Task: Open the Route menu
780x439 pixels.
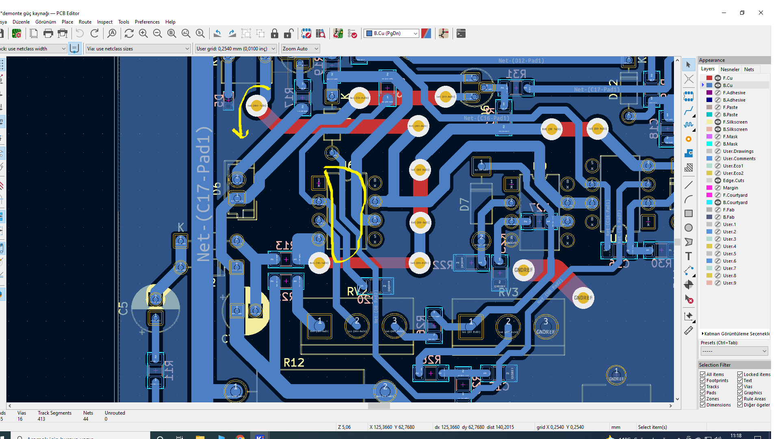Action: [85, 22]
